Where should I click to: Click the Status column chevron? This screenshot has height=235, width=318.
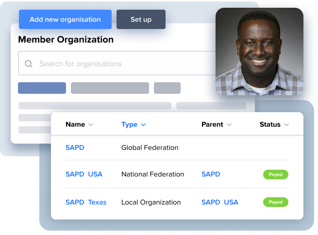point(286,125)
